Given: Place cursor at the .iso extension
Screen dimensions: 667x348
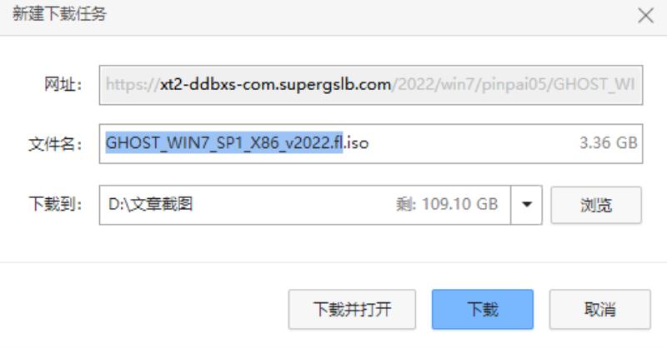Looking at the screenshot, I should pos(357,143).
